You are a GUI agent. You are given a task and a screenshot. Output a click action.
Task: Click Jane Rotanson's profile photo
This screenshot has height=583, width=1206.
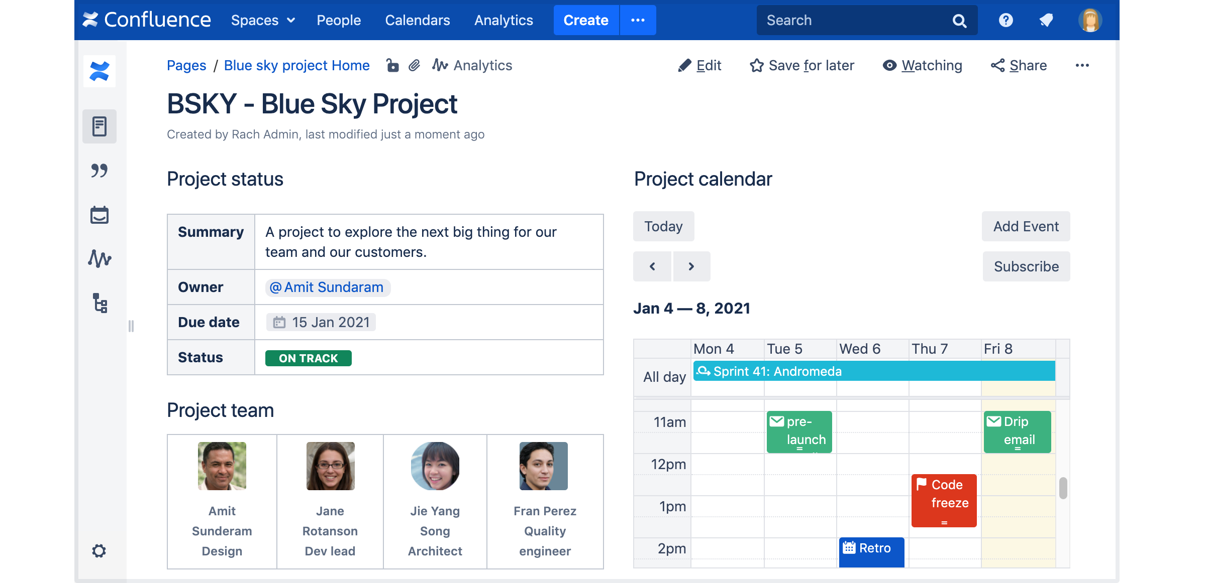point(331,466)
